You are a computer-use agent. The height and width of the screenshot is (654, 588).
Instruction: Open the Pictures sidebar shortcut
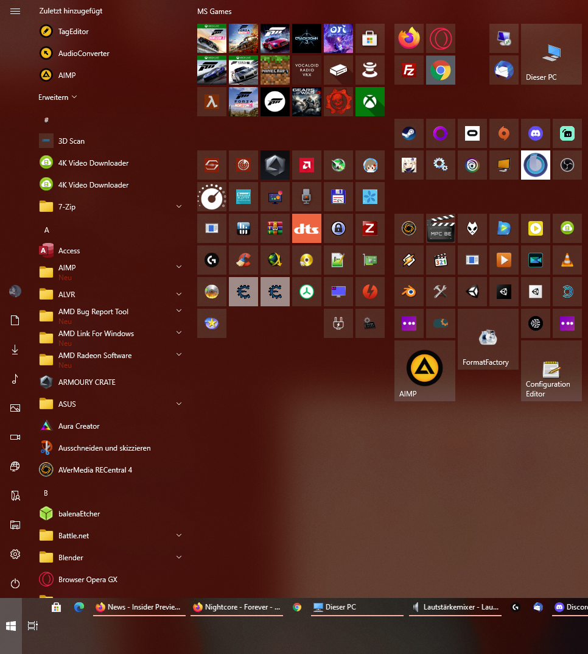click(x=15, y=408)
